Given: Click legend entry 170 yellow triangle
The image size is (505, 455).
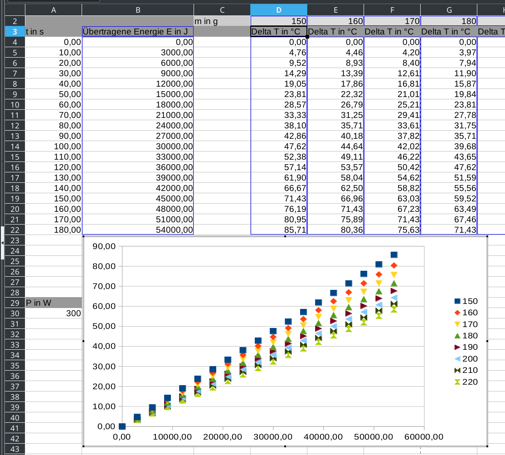Looking at the screenshot, I should click(466, 324).
